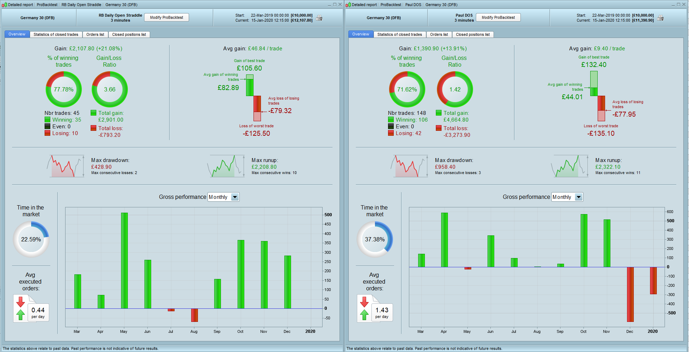
Task: Click the May bar in RB Daily Open Straddle chart
Action: [x=124, y=261]
